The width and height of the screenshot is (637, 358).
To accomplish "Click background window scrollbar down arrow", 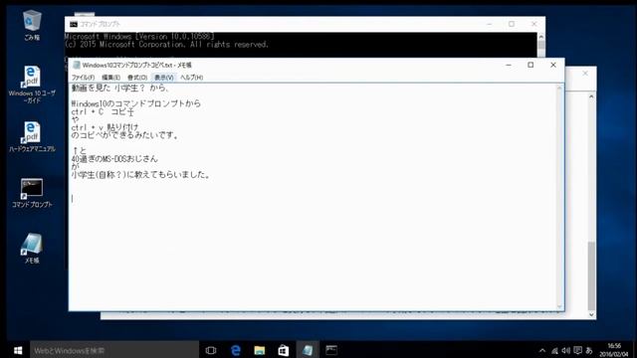I will coord(591,314).
